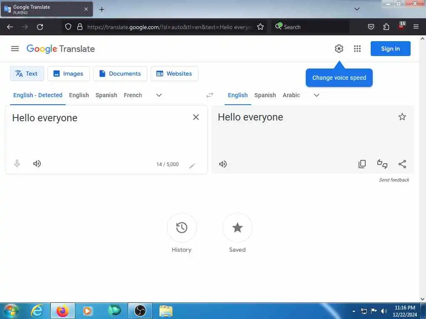Select English - Detected source language
Image resolution: width=426 pixels, height=319 pixels.
(x=38, y=95)
